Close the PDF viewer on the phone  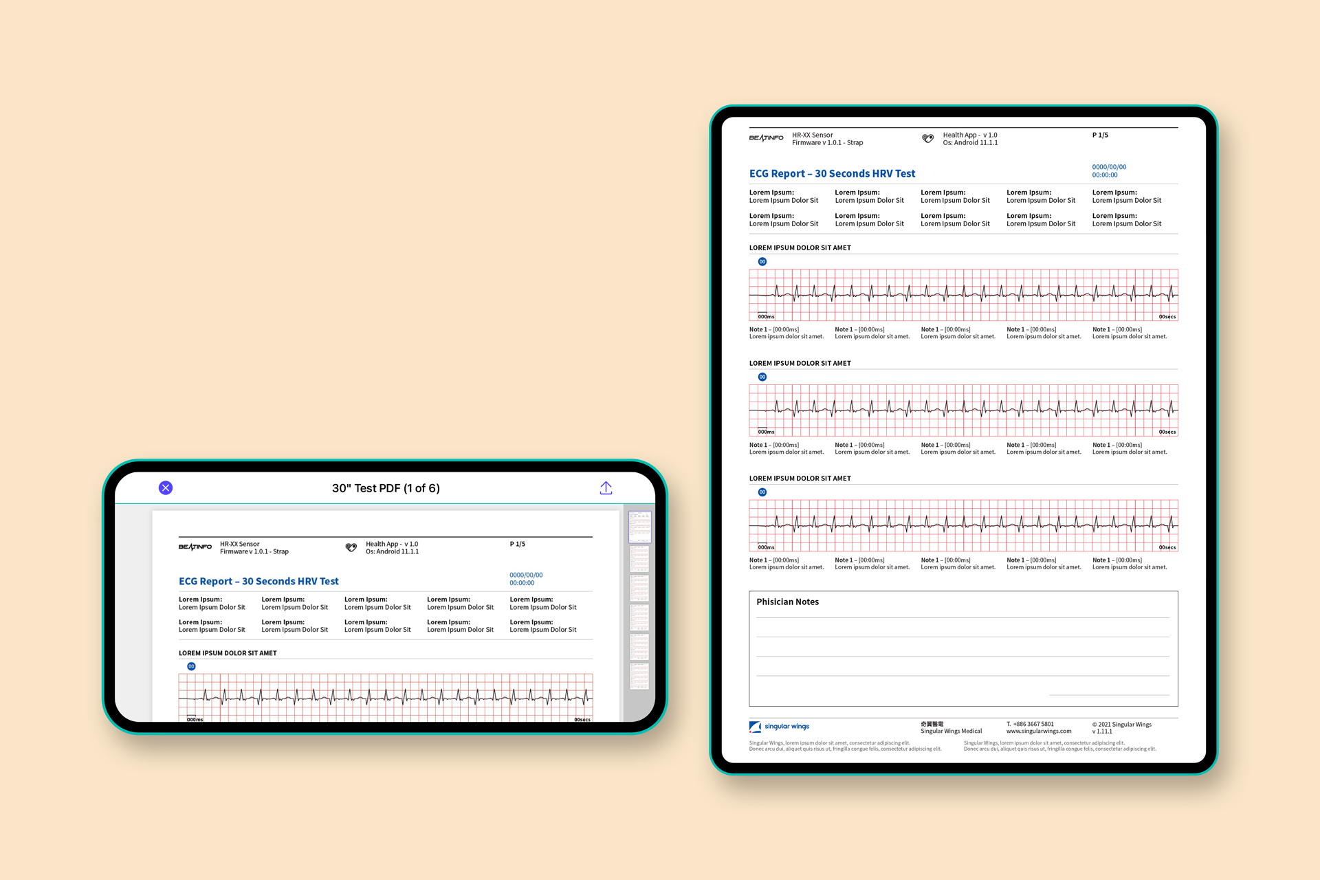[x=166, y=487]
